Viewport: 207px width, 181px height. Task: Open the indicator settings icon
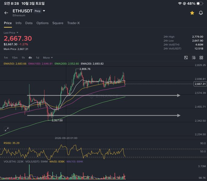[194, 58]
